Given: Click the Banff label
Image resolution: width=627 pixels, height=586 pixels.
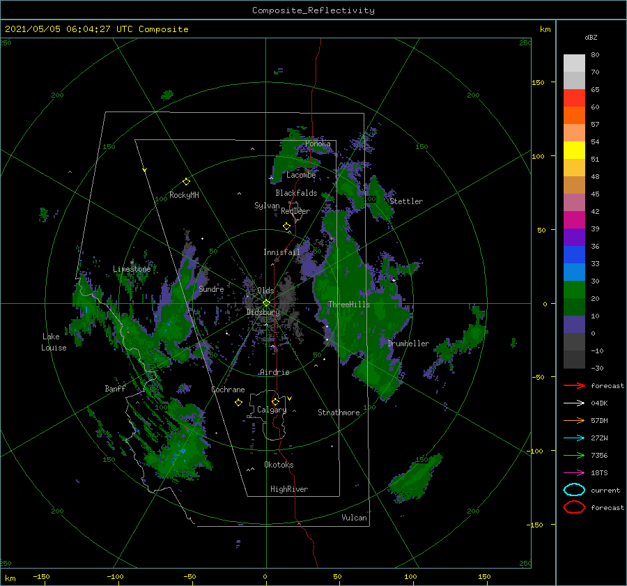Looking at the screenshot, I should (x=115, y=389).
